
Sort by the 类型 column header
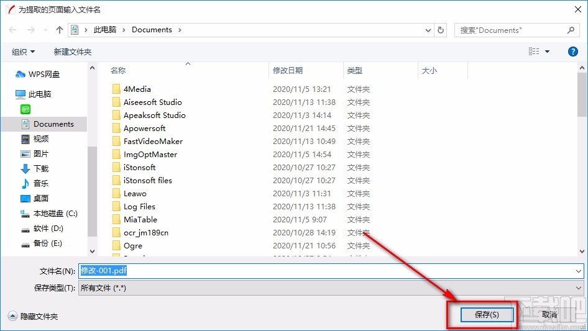pos(355,70)
